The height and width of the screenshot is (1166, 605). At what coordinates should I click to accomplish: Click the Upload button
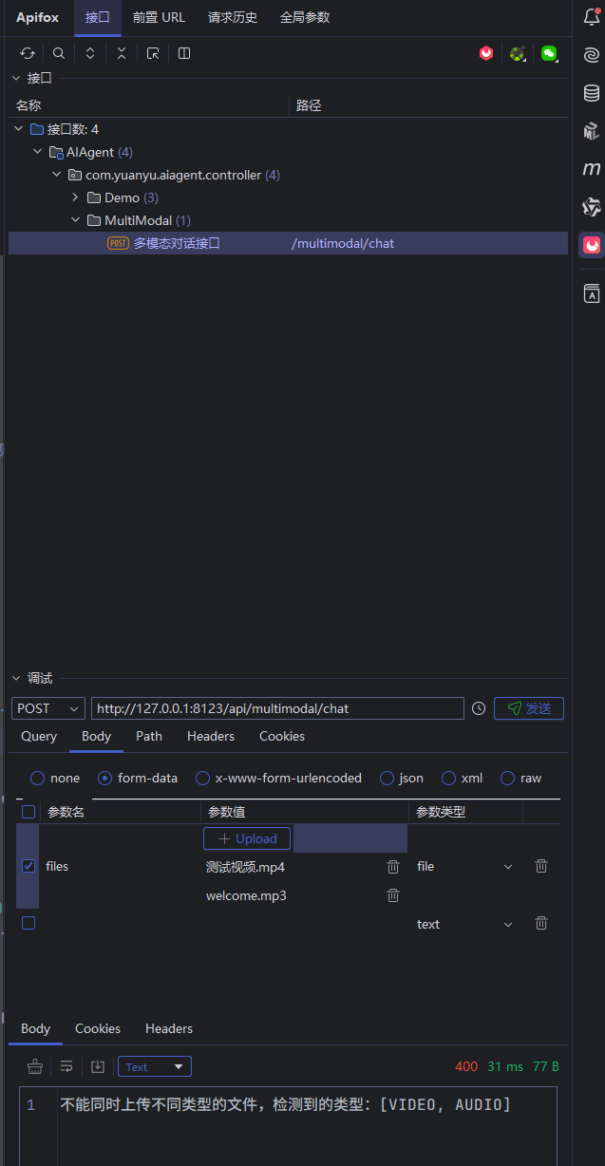point(247,838)
